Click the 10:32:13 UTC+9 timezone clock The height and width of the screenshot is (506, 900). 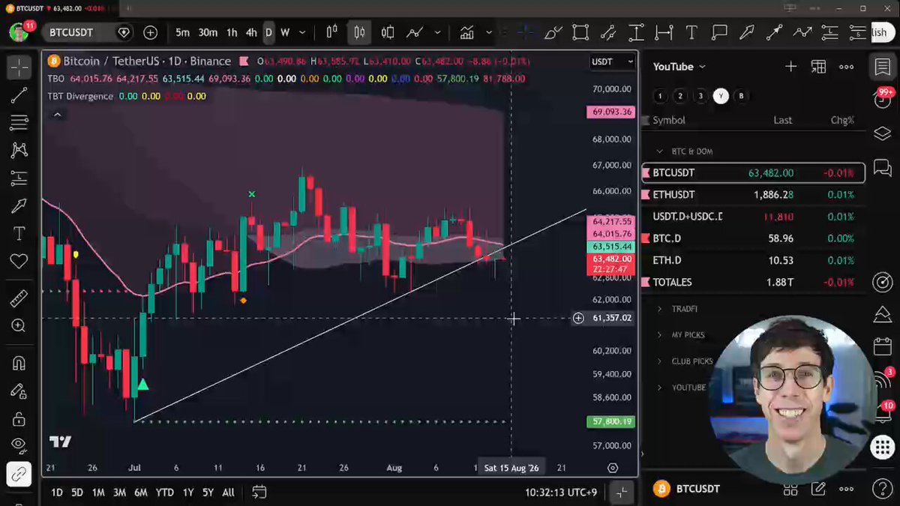(561, 493)
